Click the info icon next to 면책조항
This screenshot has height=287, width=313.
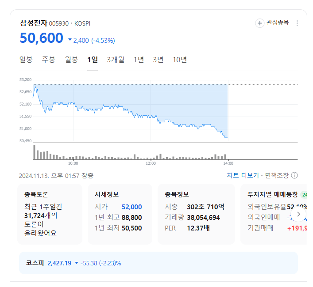pos(294,175)
